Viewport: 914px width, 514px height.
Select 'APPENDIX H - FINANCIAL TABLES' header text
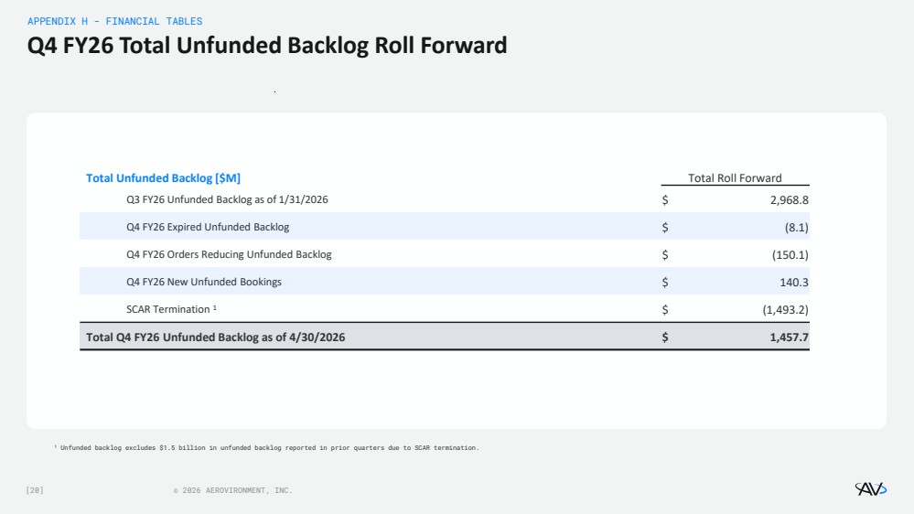tap(115, 21)
